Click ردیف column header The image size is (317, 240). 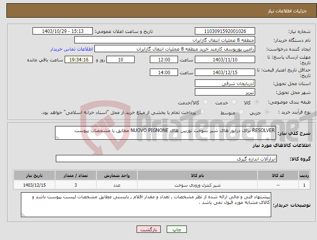click(x=304, y=175)
